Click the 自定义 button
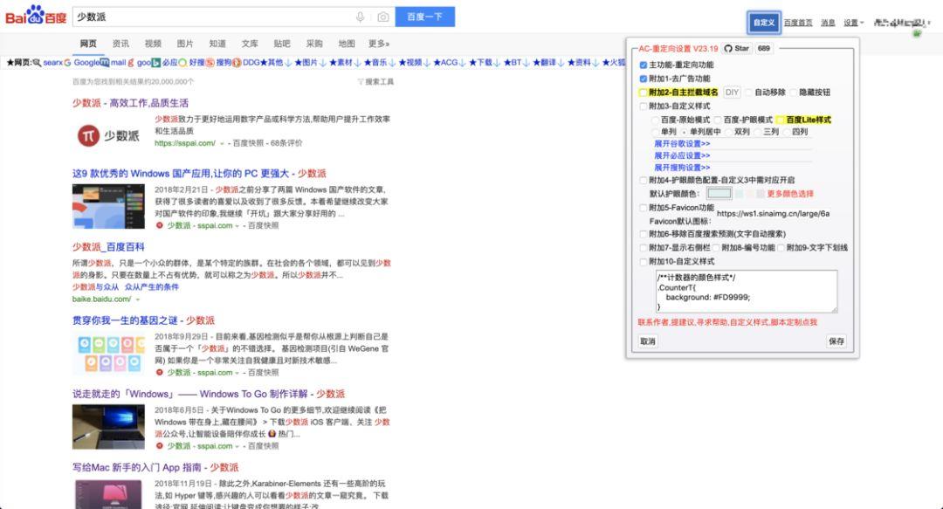The height and width of the screenshot is (509, 943). 764,23
